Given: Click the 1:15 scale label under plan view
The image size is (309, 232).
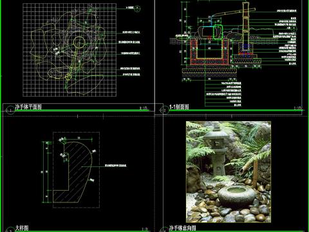Looking at the screenshot, I should 144,108.
